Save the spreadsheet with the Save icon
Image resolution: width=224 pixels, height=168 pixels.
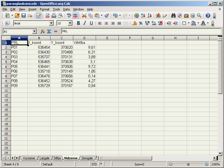(x=23, y=15)
